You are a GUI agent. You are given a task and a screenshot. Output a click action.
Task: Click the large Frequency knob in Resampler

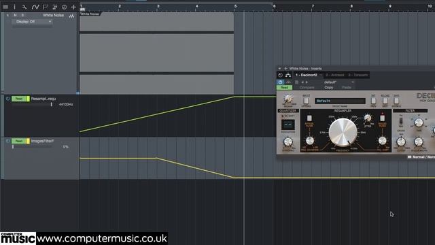pos(343,133)
